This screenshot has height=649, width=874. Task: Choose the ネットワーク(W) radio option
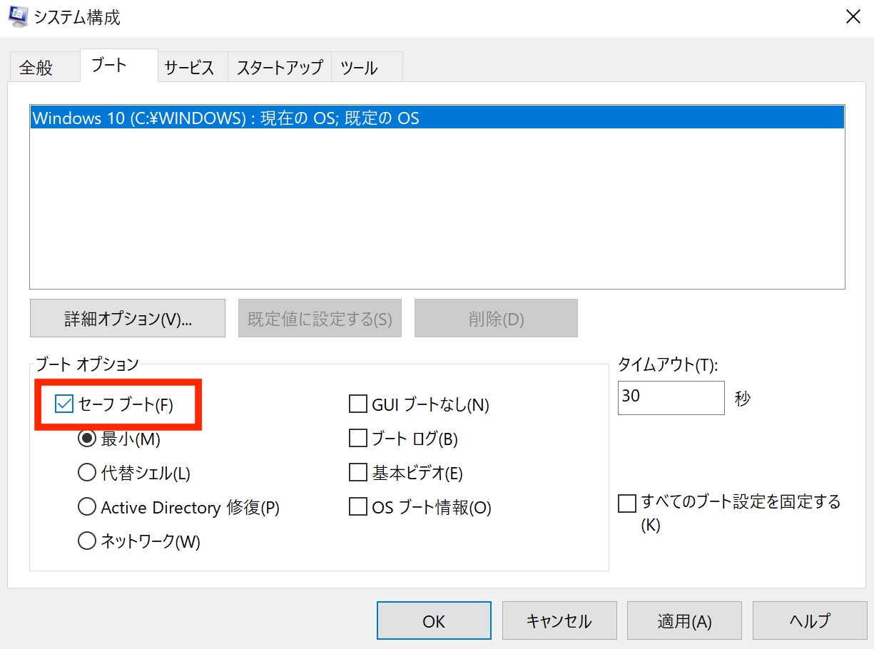coord(86,541)
